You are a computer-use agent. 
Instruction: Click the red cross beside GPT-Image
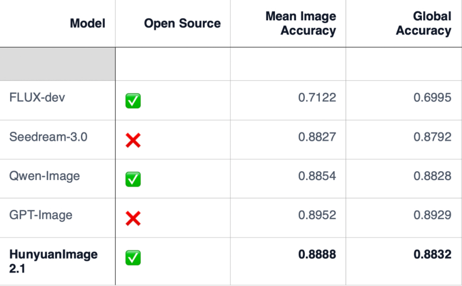(x=133, y=218)
